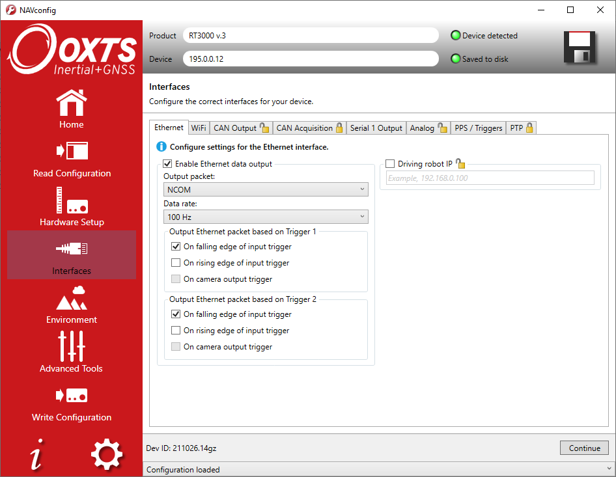Switch to the CAN Output tab
Screen dimensions: 616x477
(x=235, y=128)
